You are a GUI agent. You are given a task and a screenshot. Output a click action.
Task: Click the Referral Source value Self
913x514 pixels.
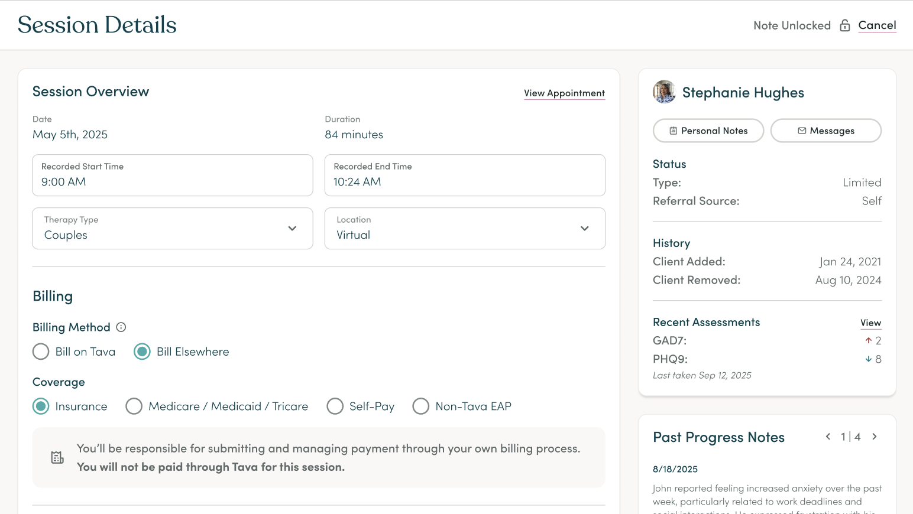pyautogui.click(x=872, y=201)
